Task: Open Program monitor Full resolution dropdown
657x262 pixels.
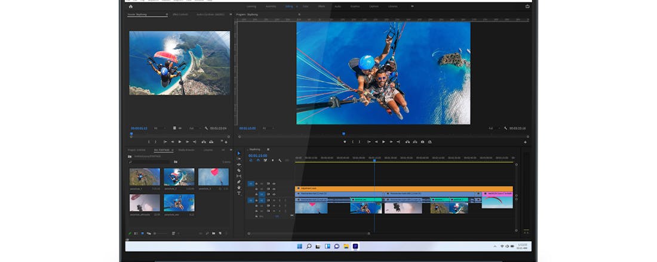Action: point(495,128)
